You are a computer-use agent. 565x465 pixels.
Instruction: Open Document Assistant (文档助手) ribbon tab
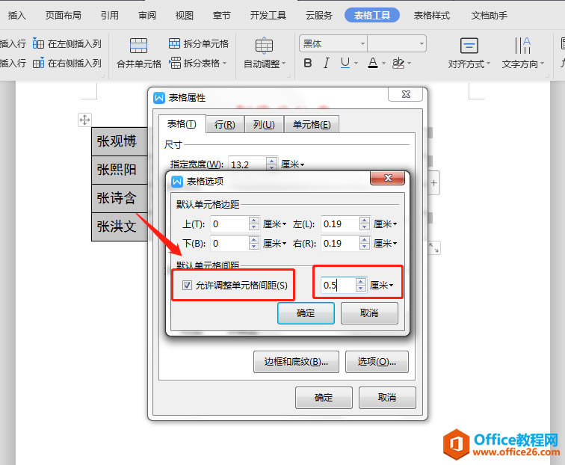pos(489,16)
